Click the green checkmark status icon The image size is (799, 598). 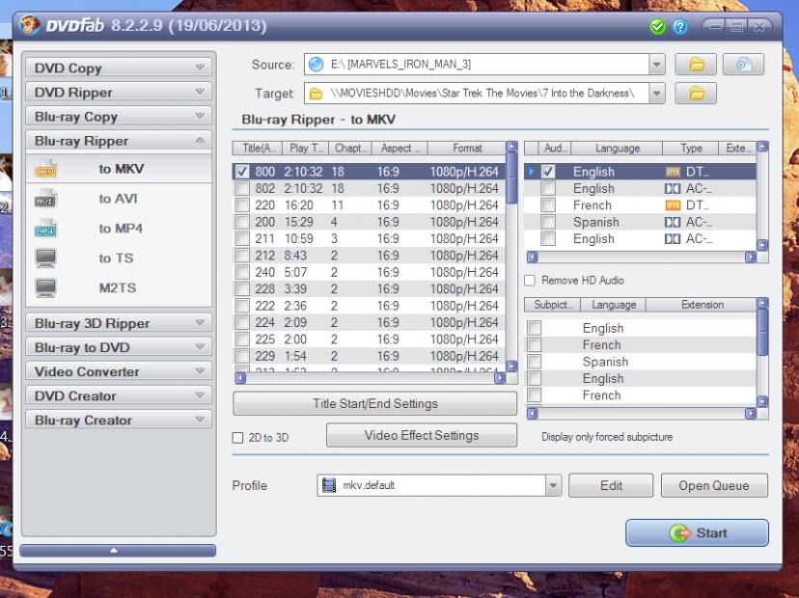[657, 26]
